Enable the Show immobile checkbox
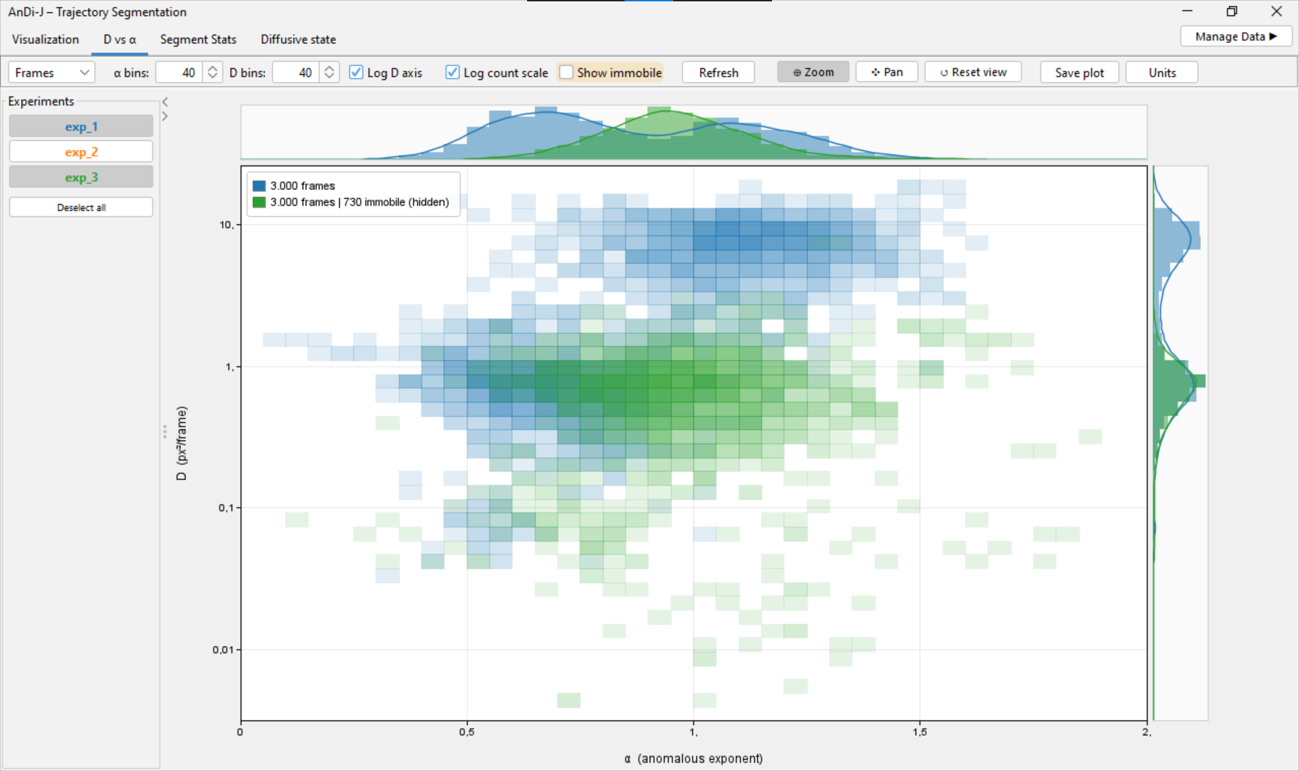Screen dimensions: 1299x771 tap(566, 72)
